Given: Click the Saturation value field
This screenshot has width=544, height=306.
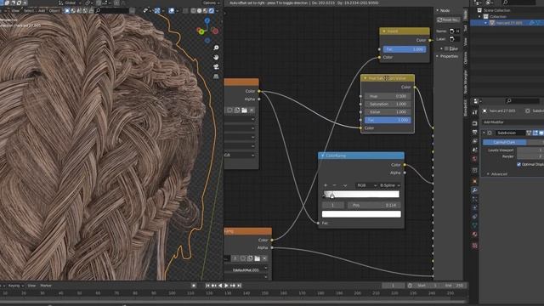Looking at the screenshot, I should click(388, 104).
